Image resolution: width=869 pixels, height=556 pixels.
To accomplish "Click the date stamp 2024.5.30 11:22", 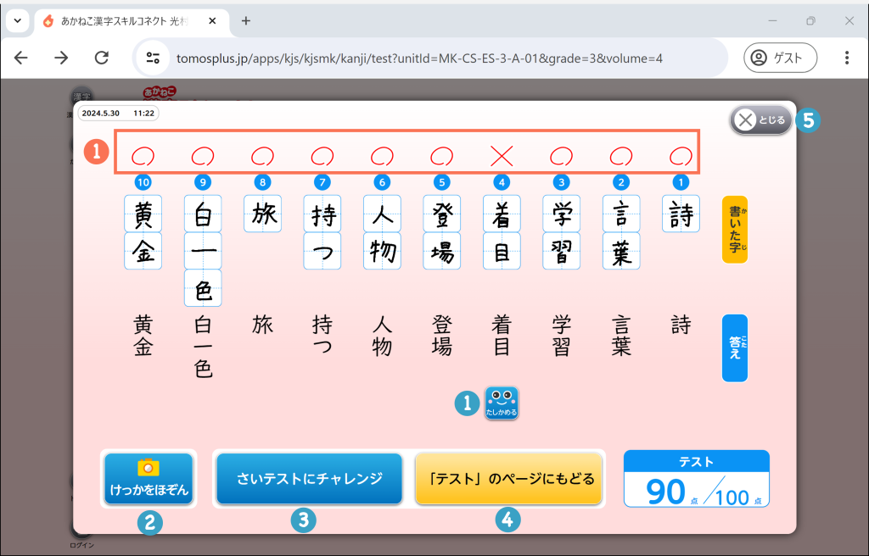I will [x=118, y=113].
